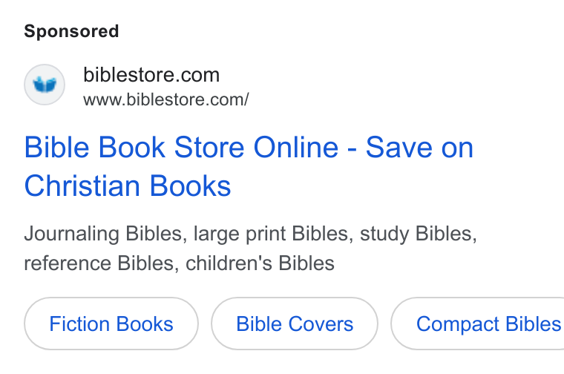This screenshot has height=374, width=564.
Task: Click the word 'Fiction' inside the first chip
Action: [78, 324]
